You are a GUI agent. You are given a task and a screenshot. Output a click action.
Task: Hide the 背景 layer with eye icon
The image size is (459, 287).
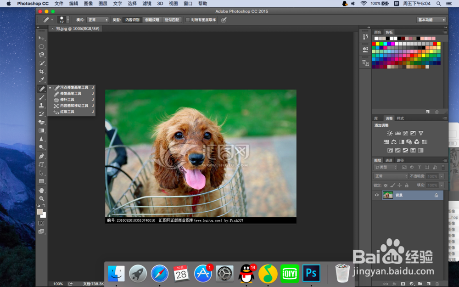click(x=377, y=195)
